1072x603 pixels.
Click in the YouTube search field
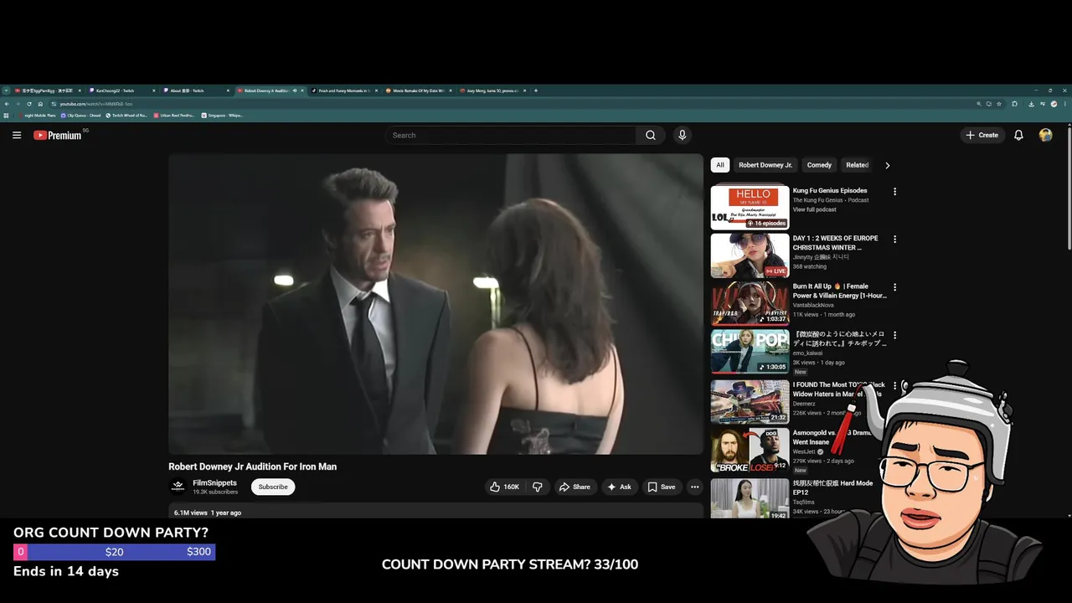(x=511, y=135)
